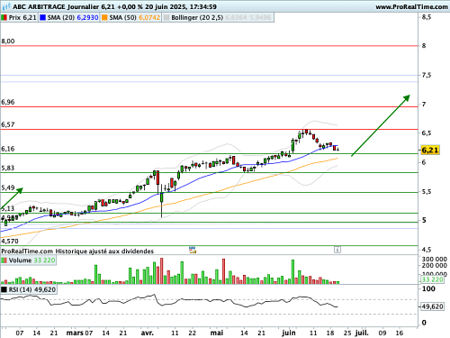The height and width of the screenshot is (338, 450).
Task: Click the juil. month label on time axis
Action: (x=362, y=333)
